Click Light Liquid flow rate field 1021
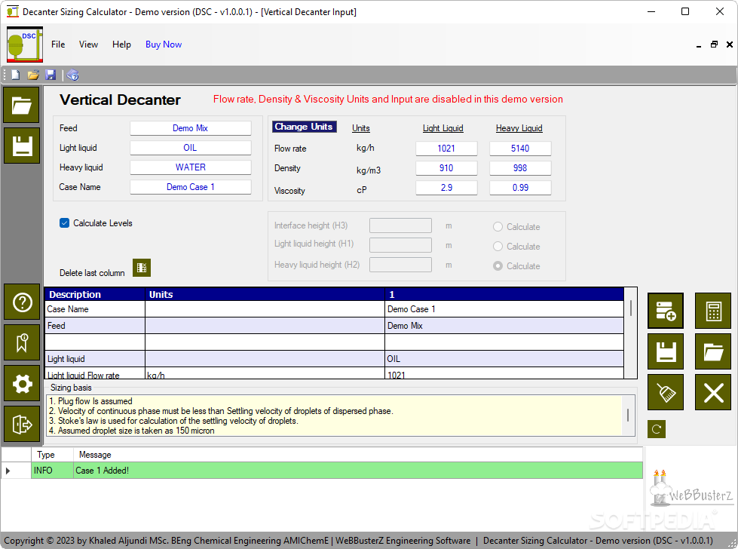 446,149
